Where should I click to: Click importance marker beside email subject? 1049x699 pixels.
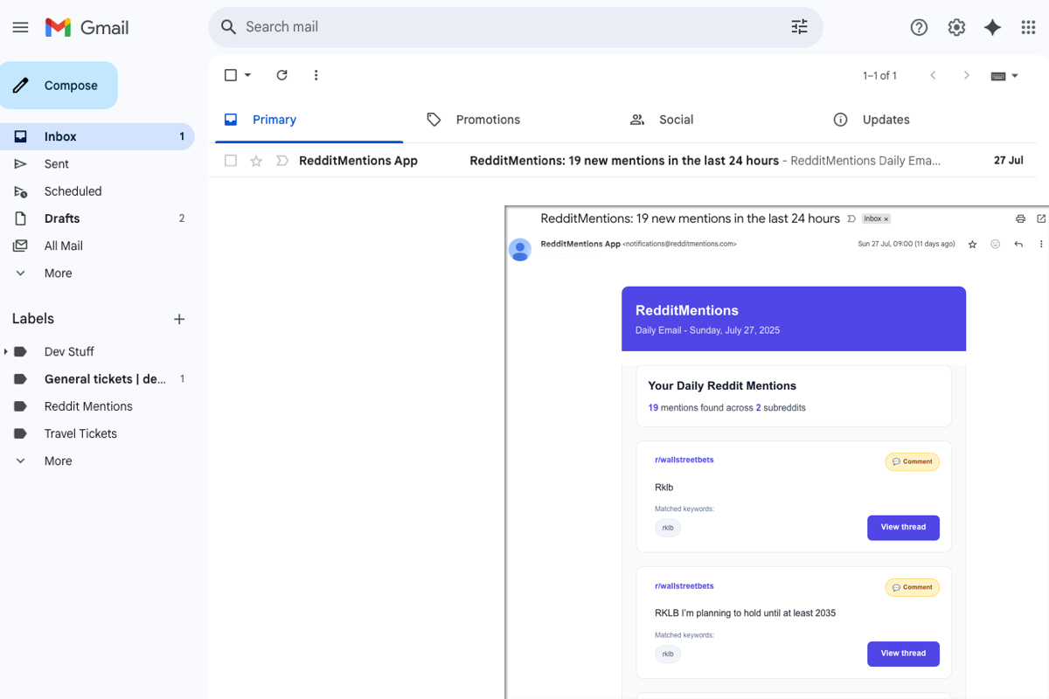tap(851, 218)
